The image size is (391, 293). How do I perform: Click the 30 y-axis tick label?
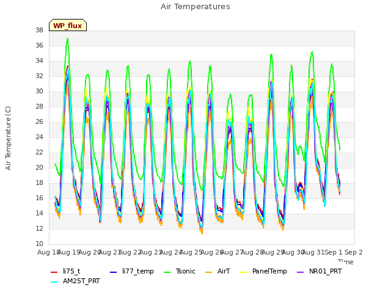(x=39, y=92)
